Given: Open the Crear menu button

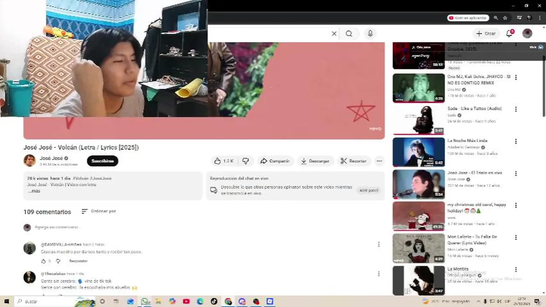Looking at the screenshot, I should pyautogui.click(x=486, y=34).
